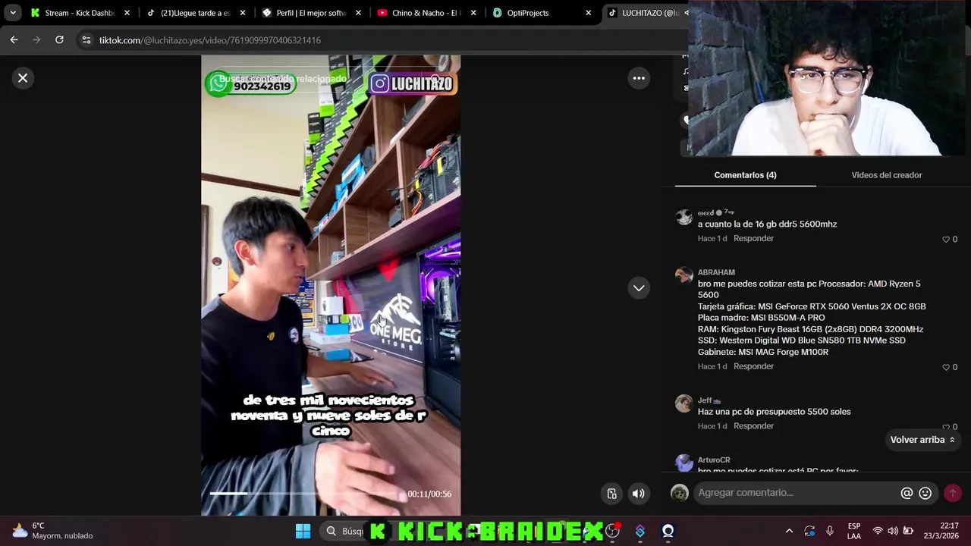Viewport: 971px width, 546px height.
Task: Open browser tab search dropdown arrow
Action: coord(13,13)
